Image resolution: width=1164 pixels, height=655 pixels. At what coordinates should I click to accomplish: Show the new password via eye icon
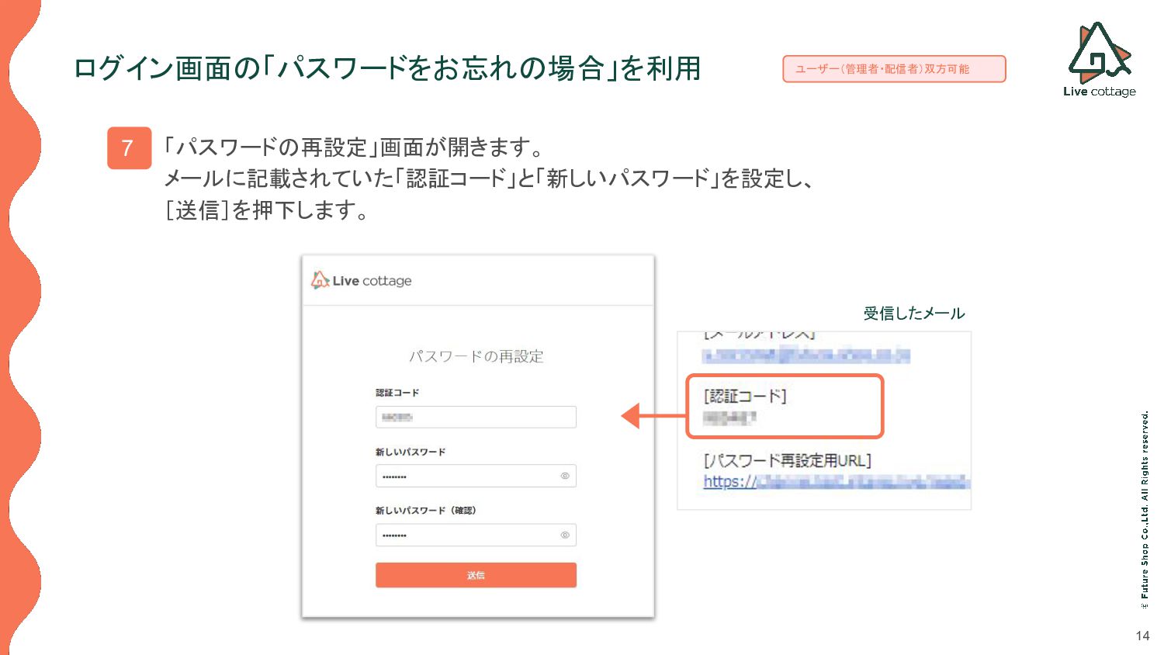(x=565, y=476)
